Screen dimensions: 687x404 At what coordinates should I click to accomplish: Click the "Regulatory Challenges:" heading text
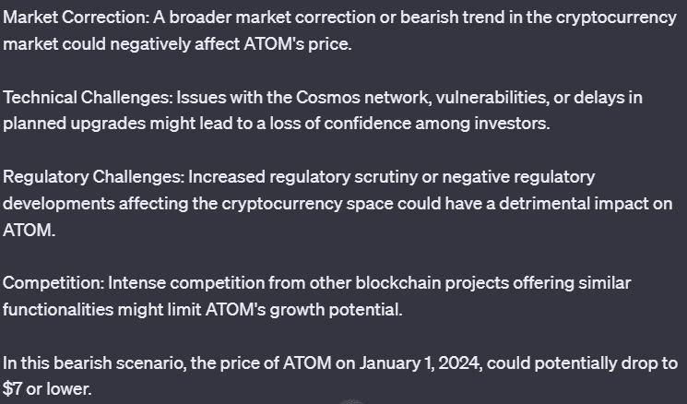coord(93,177)
